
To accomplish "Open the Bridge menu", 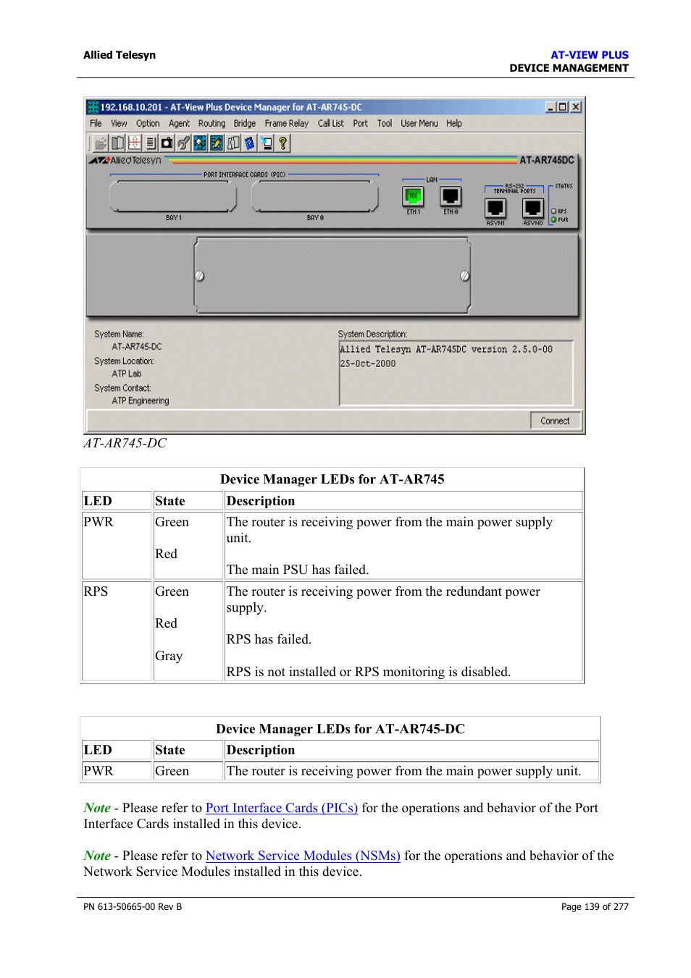I will click(x=245, y=124).
